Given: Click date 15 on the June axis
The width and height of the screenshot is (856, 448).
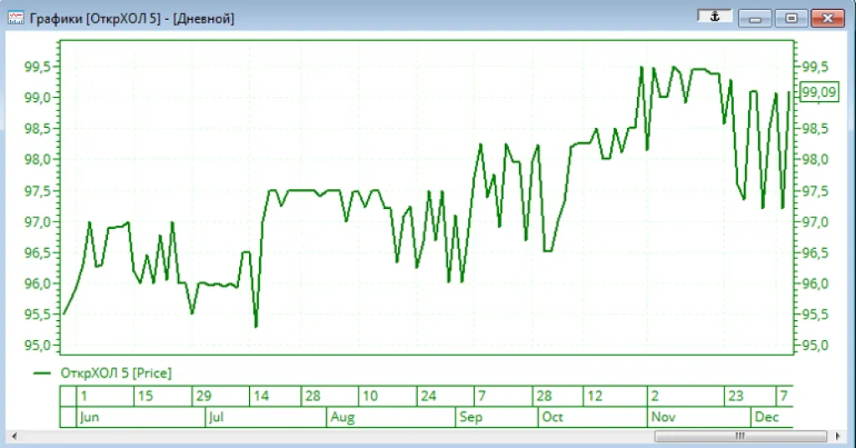Looking at the screenshot, I should tap(145, 396).
